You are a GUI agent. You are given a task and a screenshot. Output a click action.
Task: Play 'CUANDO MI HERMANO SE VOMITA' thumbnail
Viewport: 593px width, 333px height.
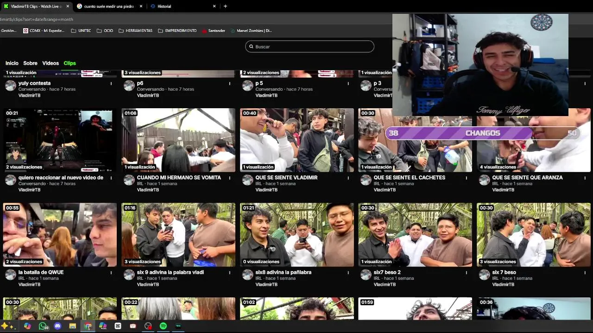coord(178,140)
